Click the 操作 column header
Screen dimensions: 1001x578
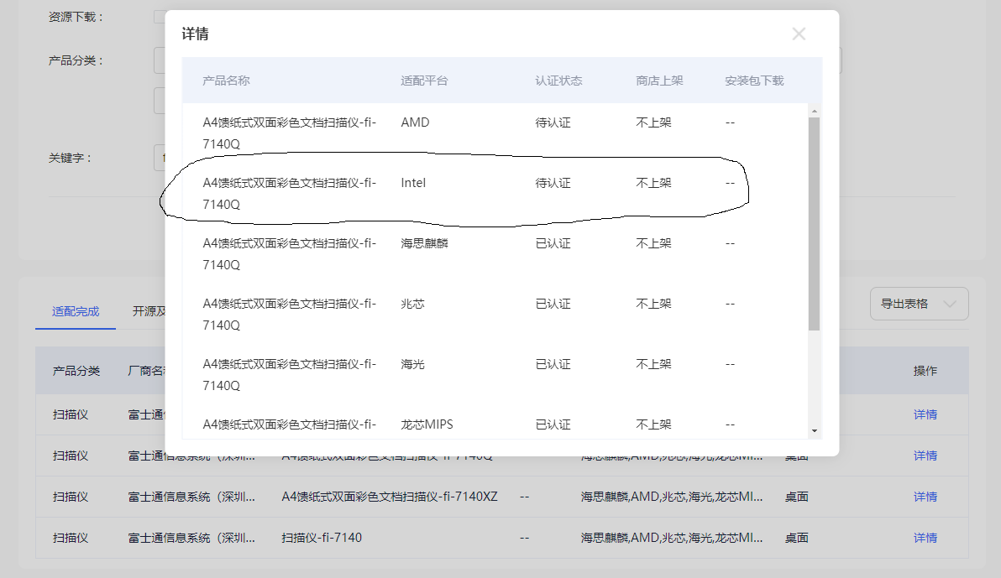pos(925,371)
